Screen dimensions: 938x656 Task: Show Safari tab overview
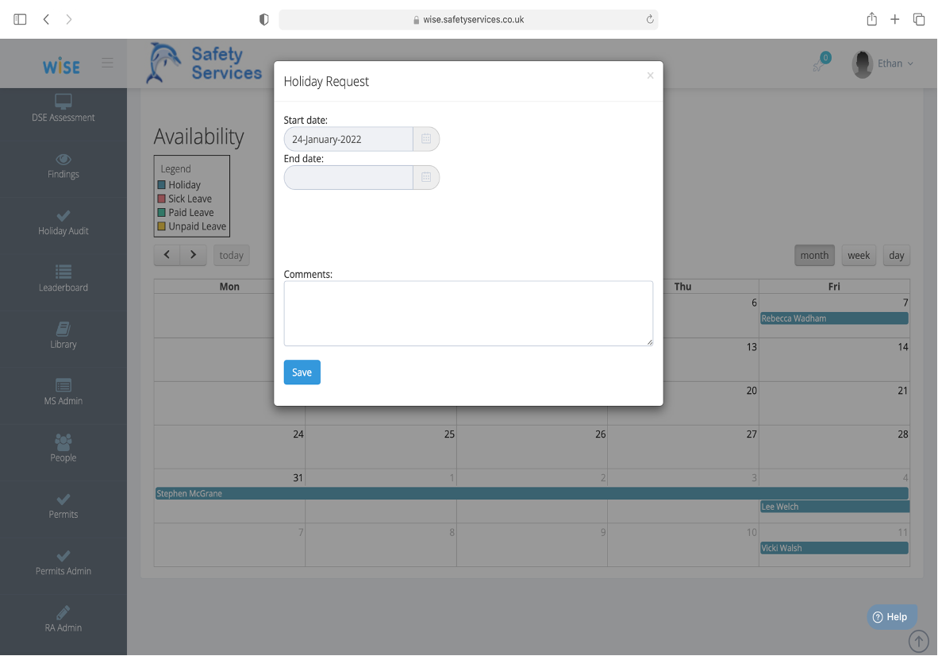coord(919,19)
